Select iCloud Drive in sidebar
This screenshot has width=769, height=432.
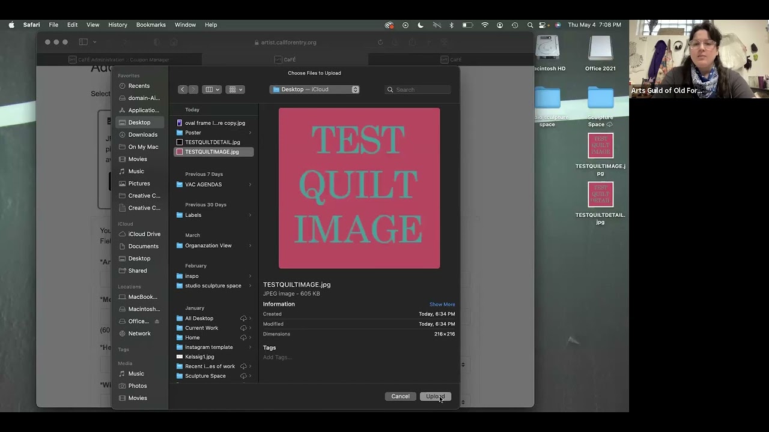pyautogui.click(x=140, y=234)
